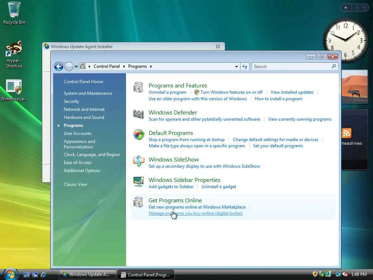Click Uninstall a gadget link

[x=219, y=187]
